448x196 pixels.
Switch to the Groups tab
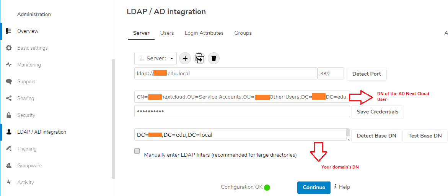pos(243,33)
